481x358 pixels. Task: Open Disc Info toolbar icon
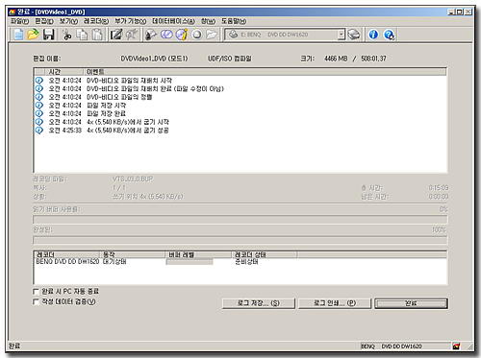pos(182,35)
